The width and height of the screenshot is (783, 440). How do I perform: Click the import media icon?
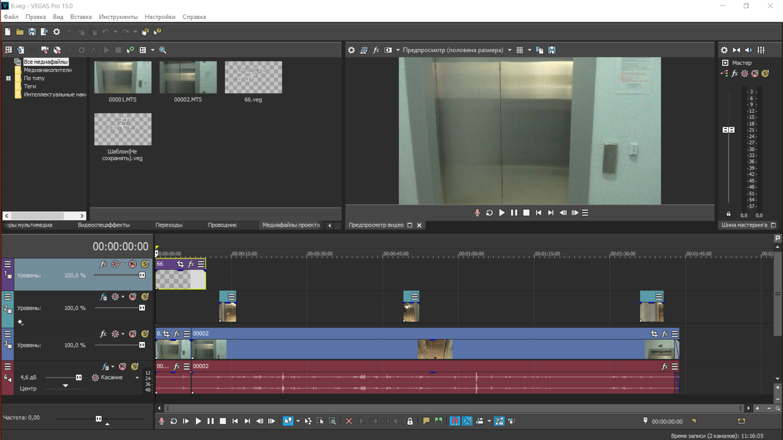[x=21, y=50]
